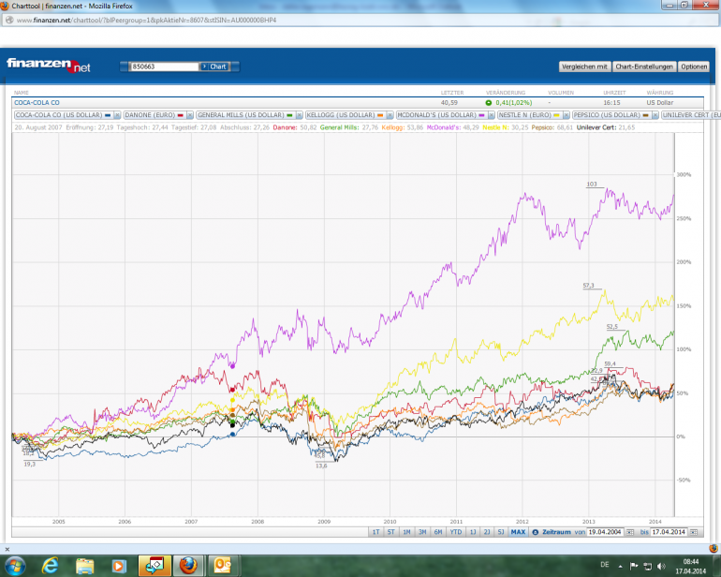Click the green change indicator icon
The image size is (721, 577).
click(x=489, y=103)
